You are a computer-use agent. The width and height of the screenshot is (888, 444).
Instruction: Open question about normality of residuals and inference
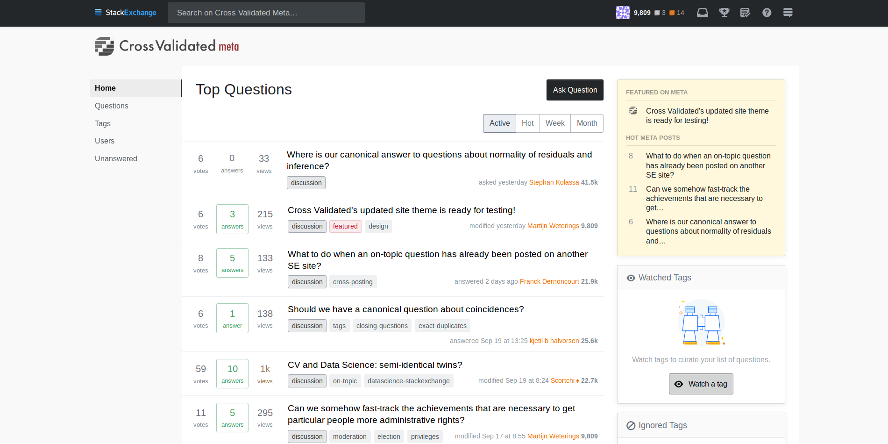(x=439, y=160)
